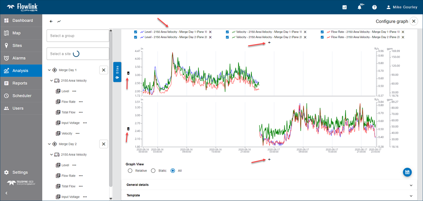
Task: Expand the General details section
Action: coord(269,185)
